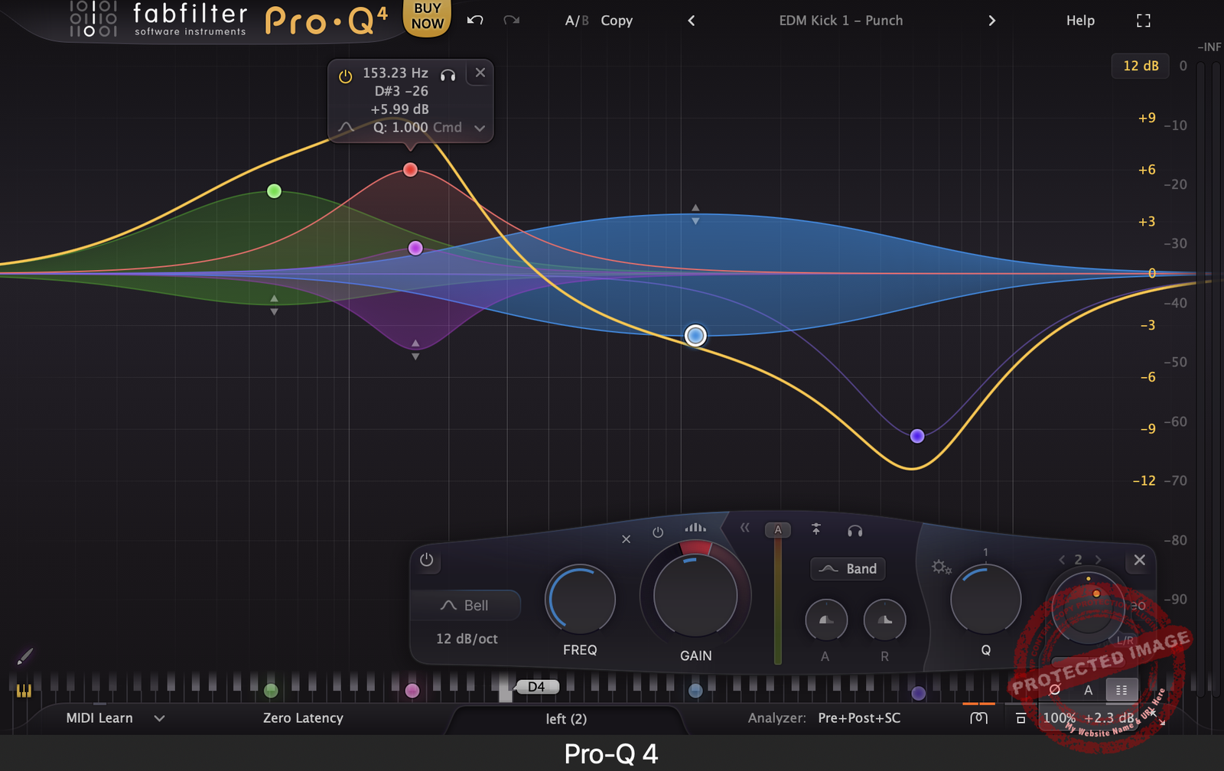The image size is (1224, 771).
Task: Select the active blue band node
Action: click(695, 335)
